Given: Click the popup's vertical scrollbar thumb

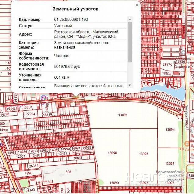Looking at the screenshot, I should (x=130, y=41).
